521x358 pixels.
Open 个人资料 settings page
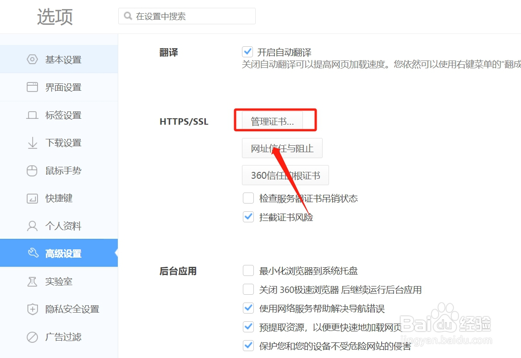click(x=59, y=226)
